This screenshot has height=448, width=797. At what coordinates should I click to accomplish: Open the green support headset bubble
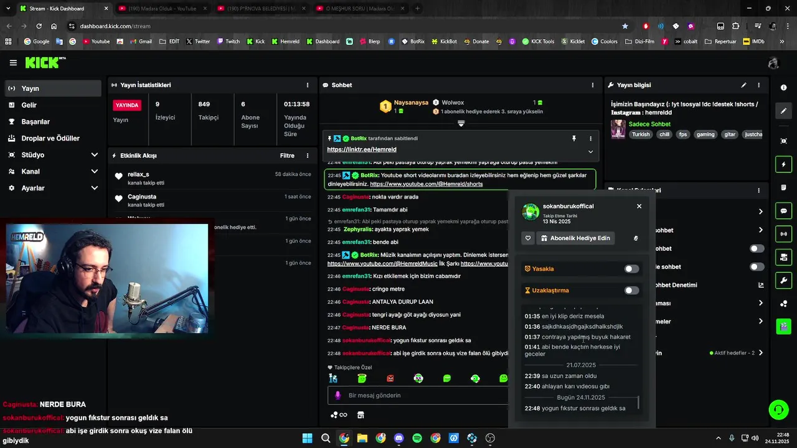pyautogui.click(x=778, y=409)
